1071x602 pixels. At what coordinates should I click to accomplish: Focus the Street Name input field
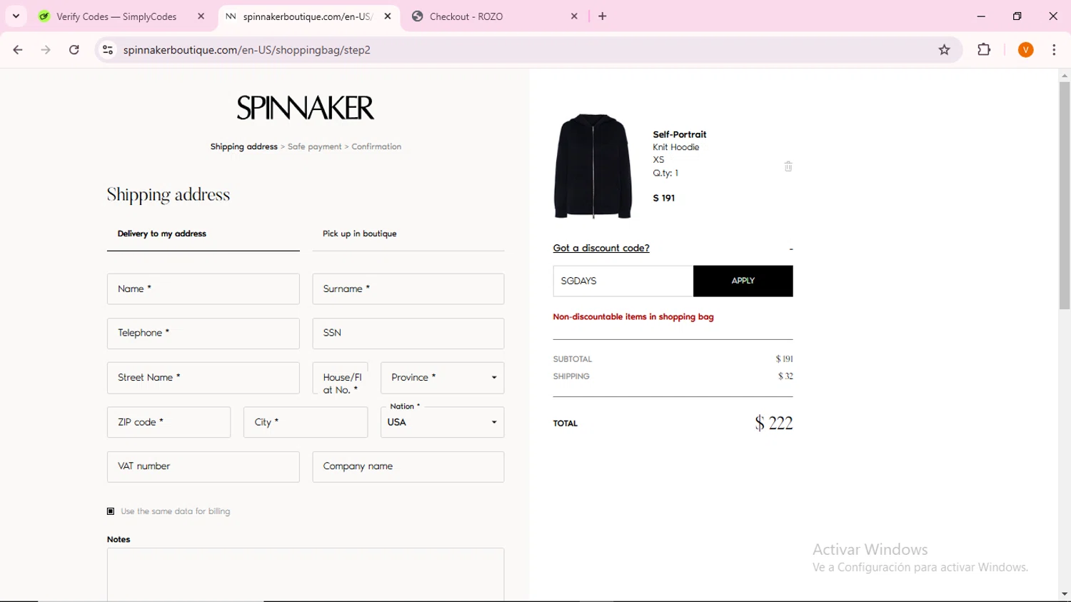click(x=203, y=378)
